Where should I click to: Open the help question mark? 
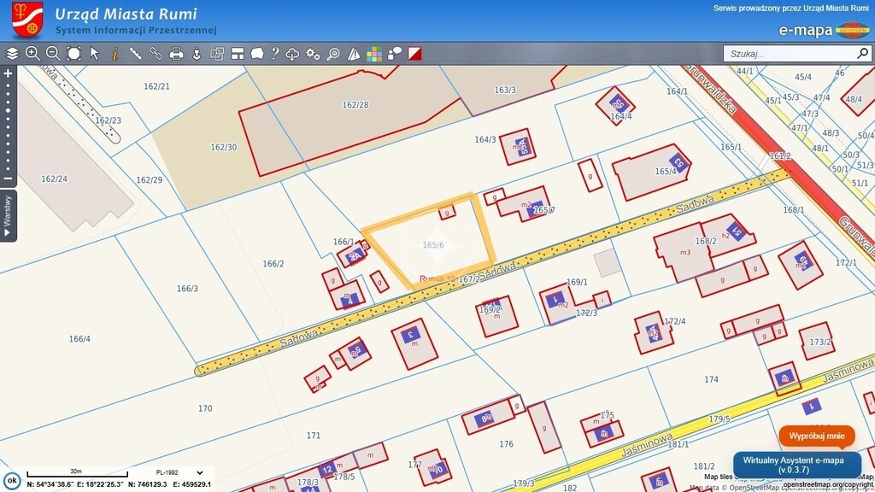[275, 54]
